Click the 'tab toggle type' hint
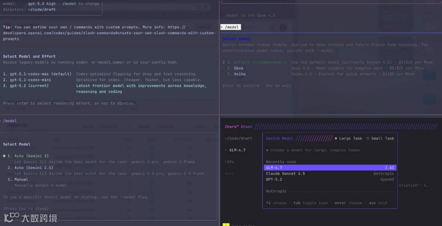 311,203
